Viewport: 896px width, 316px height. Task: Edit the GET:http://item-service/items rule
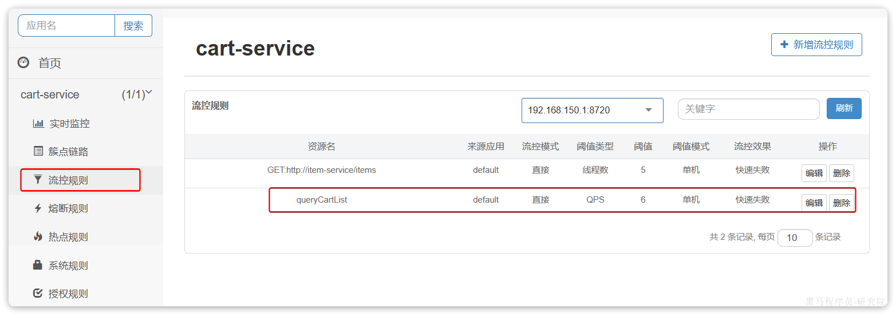tap(814, 173)
